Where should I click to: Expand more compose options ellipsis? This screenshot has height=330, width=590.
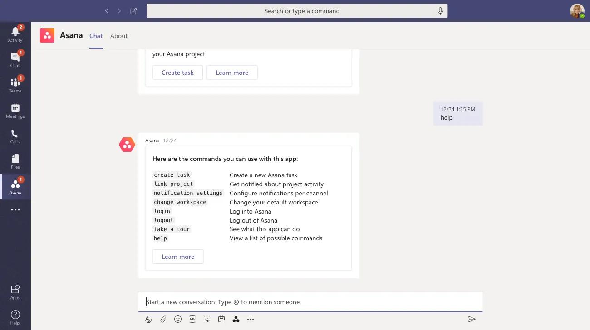[251, 320]
